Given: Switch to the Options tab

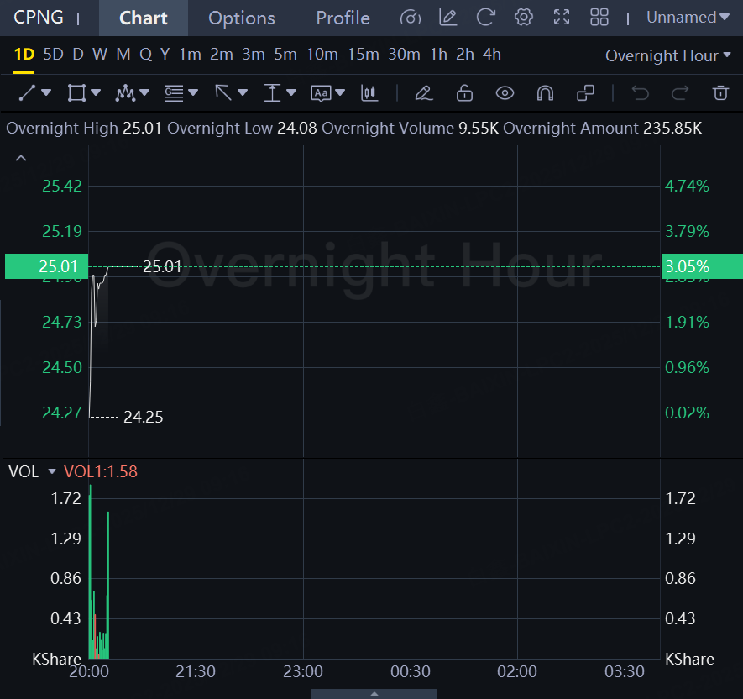Looking at the screenshot, I should pyautogui.click(x=241, y=18).
